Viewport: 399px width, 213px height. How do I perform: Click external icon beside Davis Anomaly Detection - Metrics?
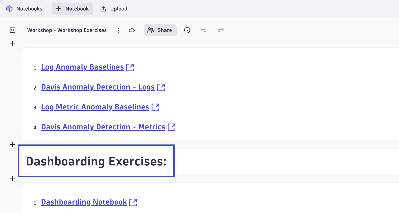[172, 127]
